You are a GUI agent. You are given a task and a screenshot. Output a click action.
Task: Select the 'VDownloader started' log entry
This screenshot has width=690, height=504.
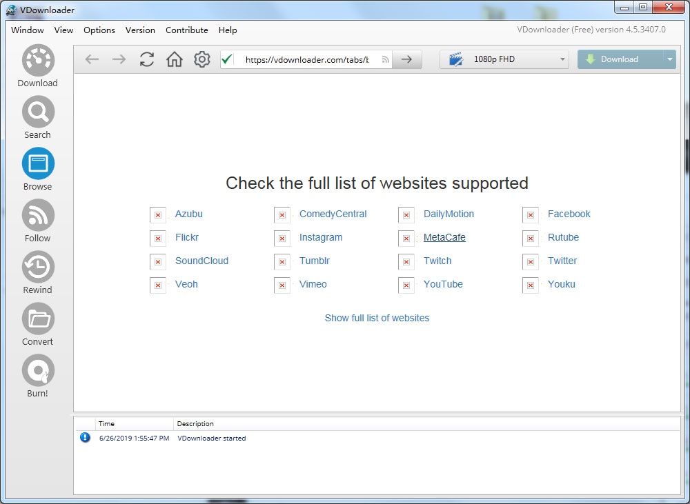tap(211, 438)
